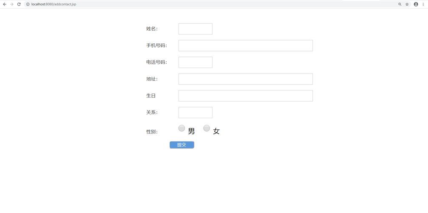Click the 手机号码: label

[156, 45]
